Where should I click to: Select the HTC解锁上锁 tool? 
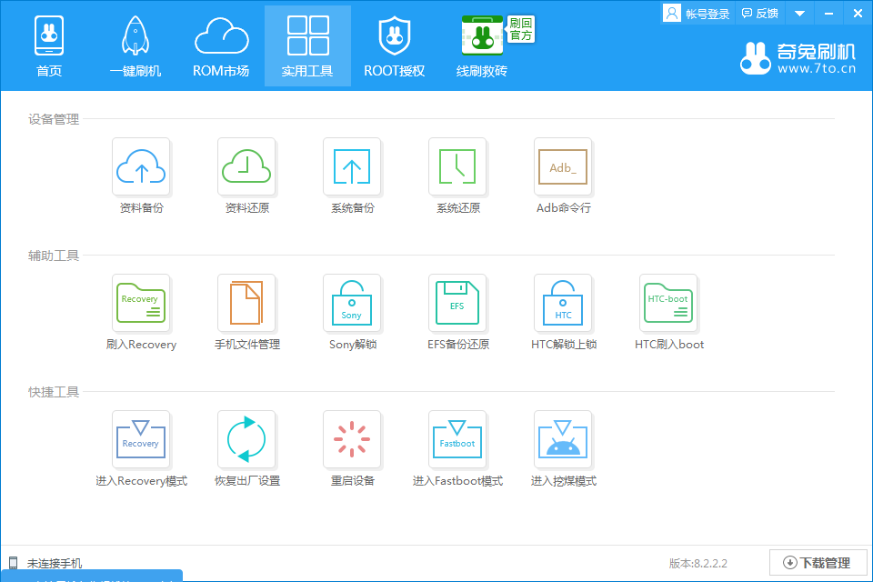[x=563, y=303]
